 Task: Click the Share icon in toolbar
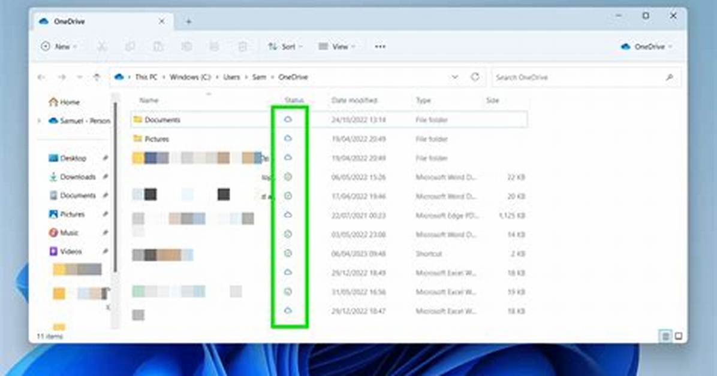tap(214, 47)
